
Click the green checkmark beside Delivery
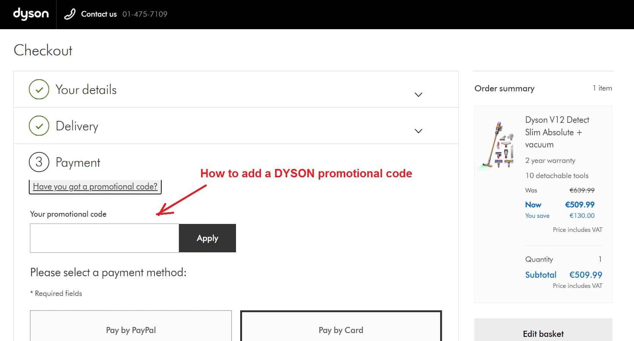39,126
